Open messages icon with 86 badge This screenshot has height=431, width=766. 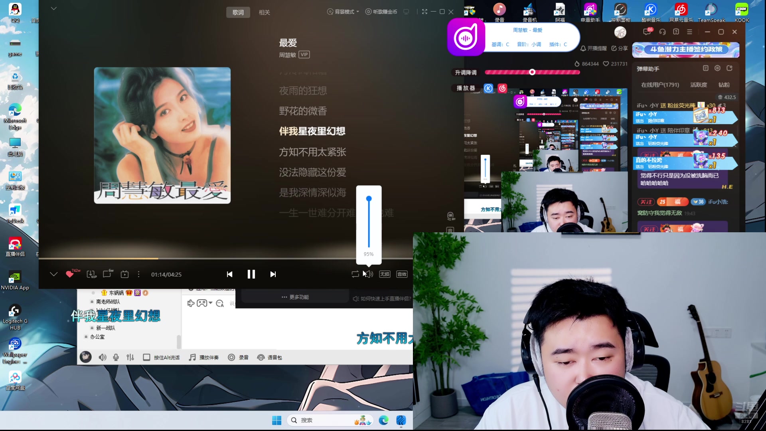(648, 32)
